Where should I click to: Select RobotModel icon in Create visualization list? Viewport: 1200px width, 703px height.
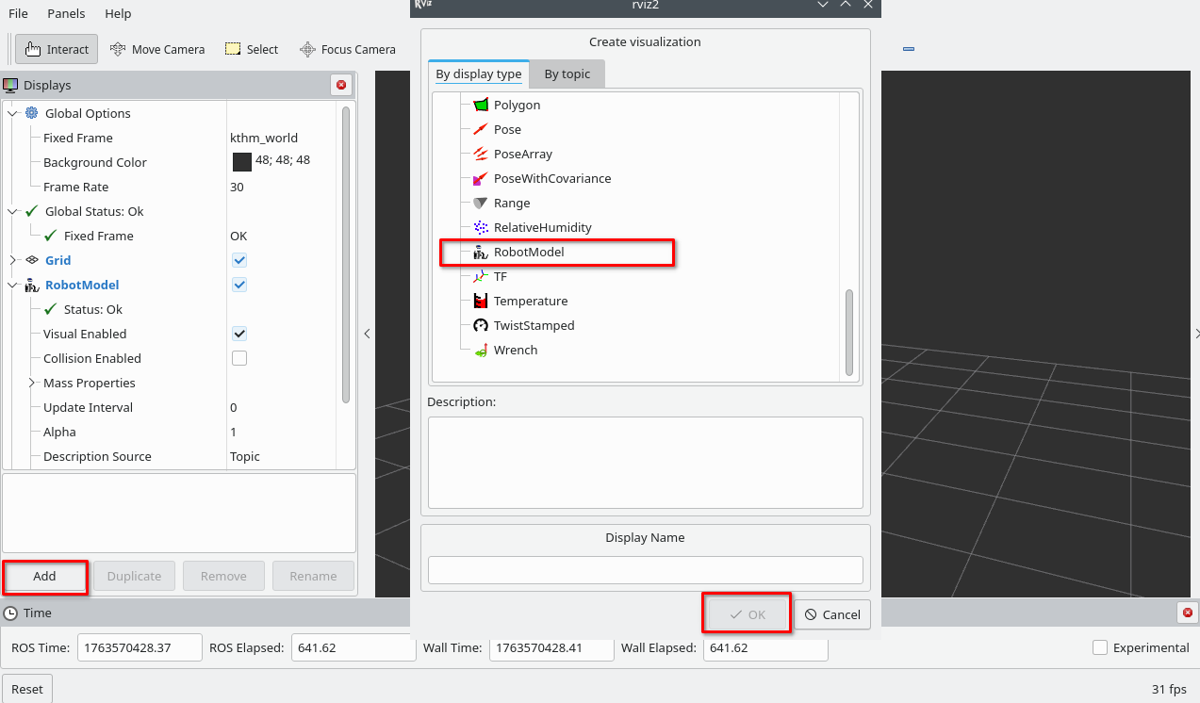(x=481, y=252)
